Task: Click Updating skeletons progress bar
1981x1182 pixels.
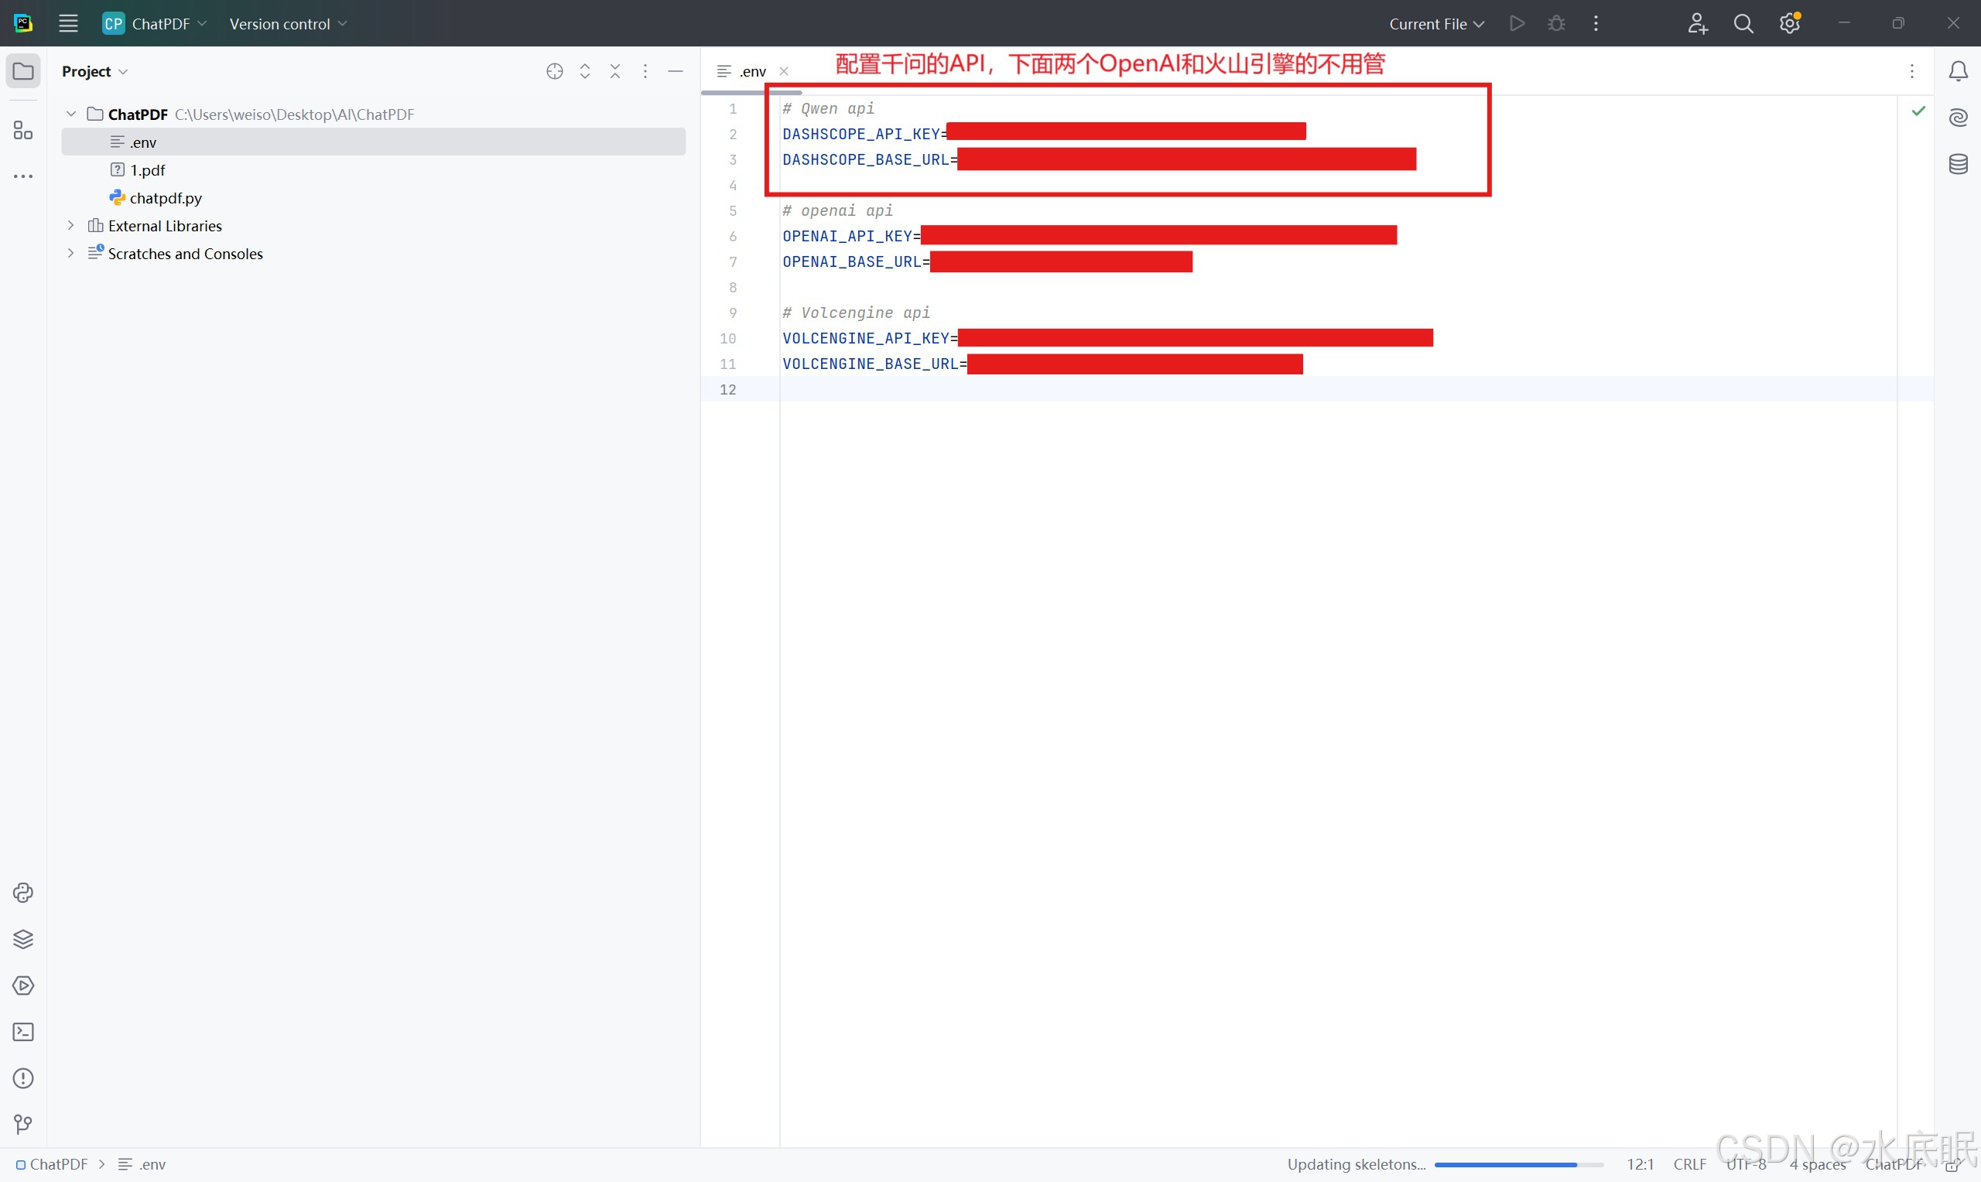Action: click(x=1518, y=1165)
